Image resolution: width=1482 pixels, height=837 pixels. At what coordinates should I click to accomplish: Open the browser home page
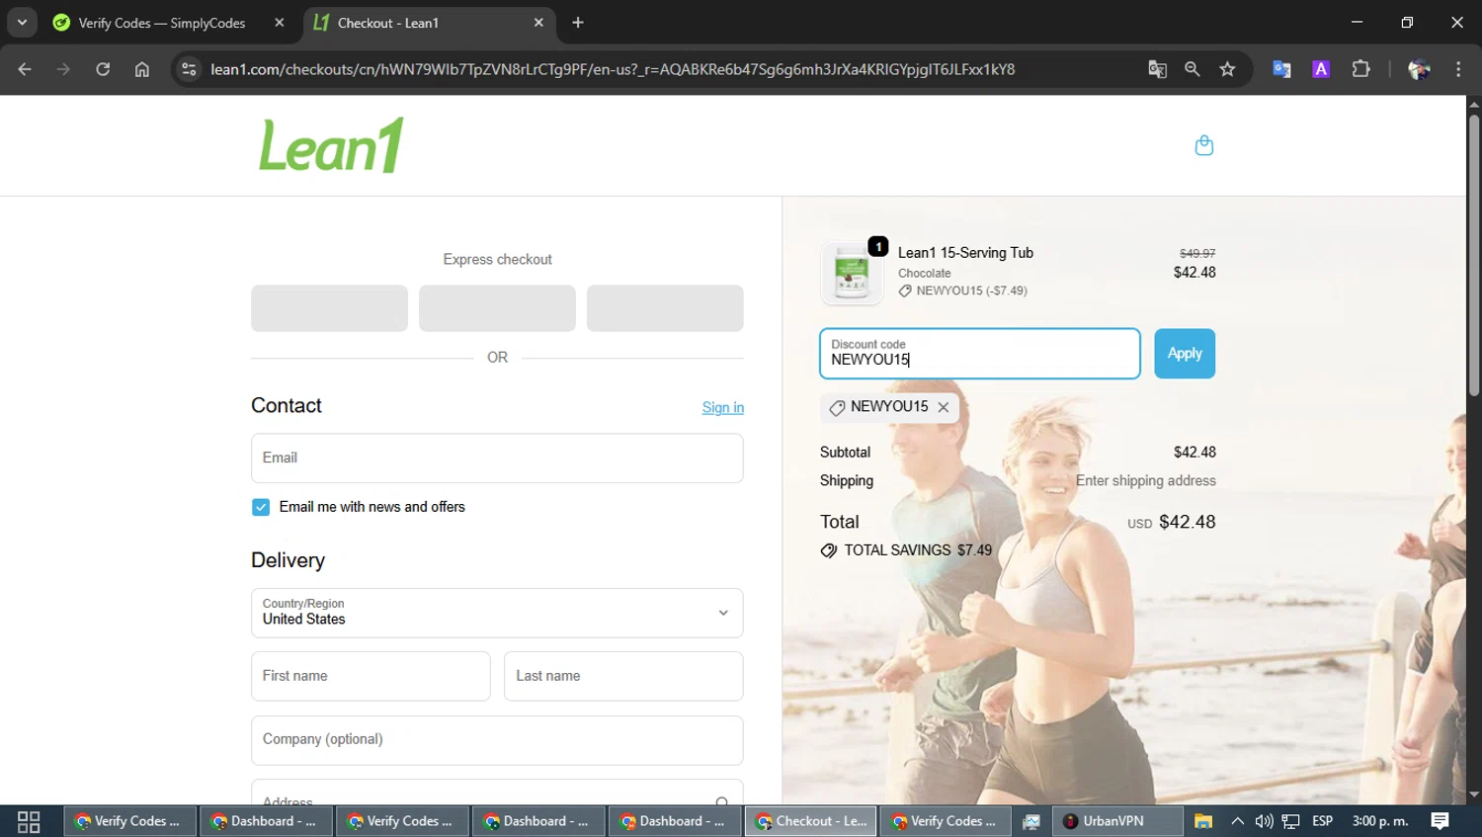click(x=142, y=69)
